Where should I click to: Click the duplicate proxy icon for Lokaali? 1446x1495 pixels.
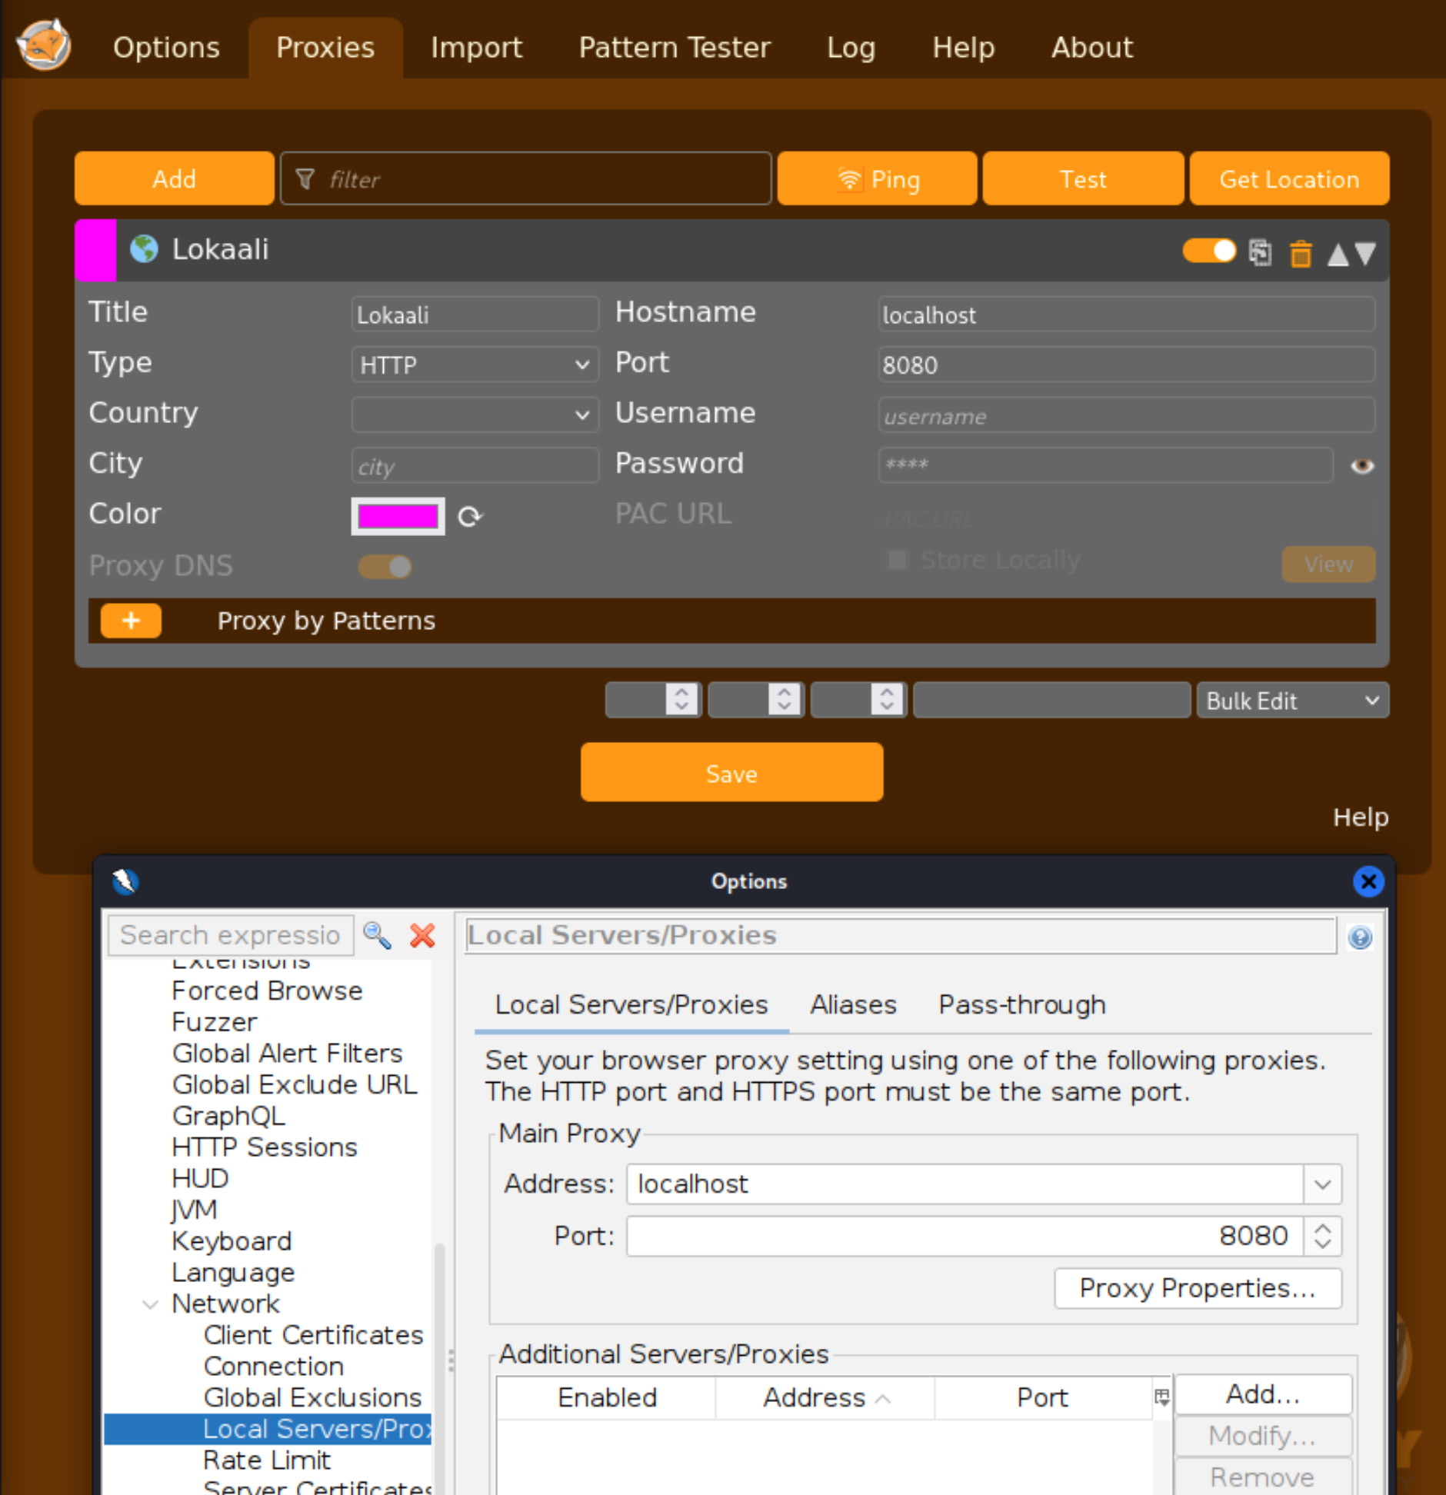point(1259,252)
